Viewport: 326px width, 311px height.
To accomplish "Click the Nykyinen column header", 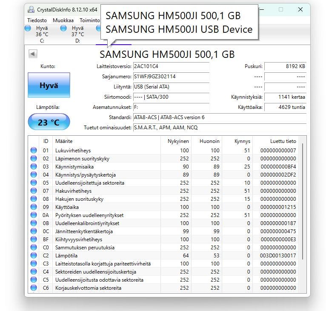I will point(176,141).
